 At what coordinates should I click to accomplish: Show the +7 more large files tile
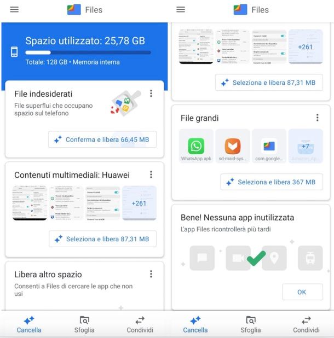(x=306, y=146)
